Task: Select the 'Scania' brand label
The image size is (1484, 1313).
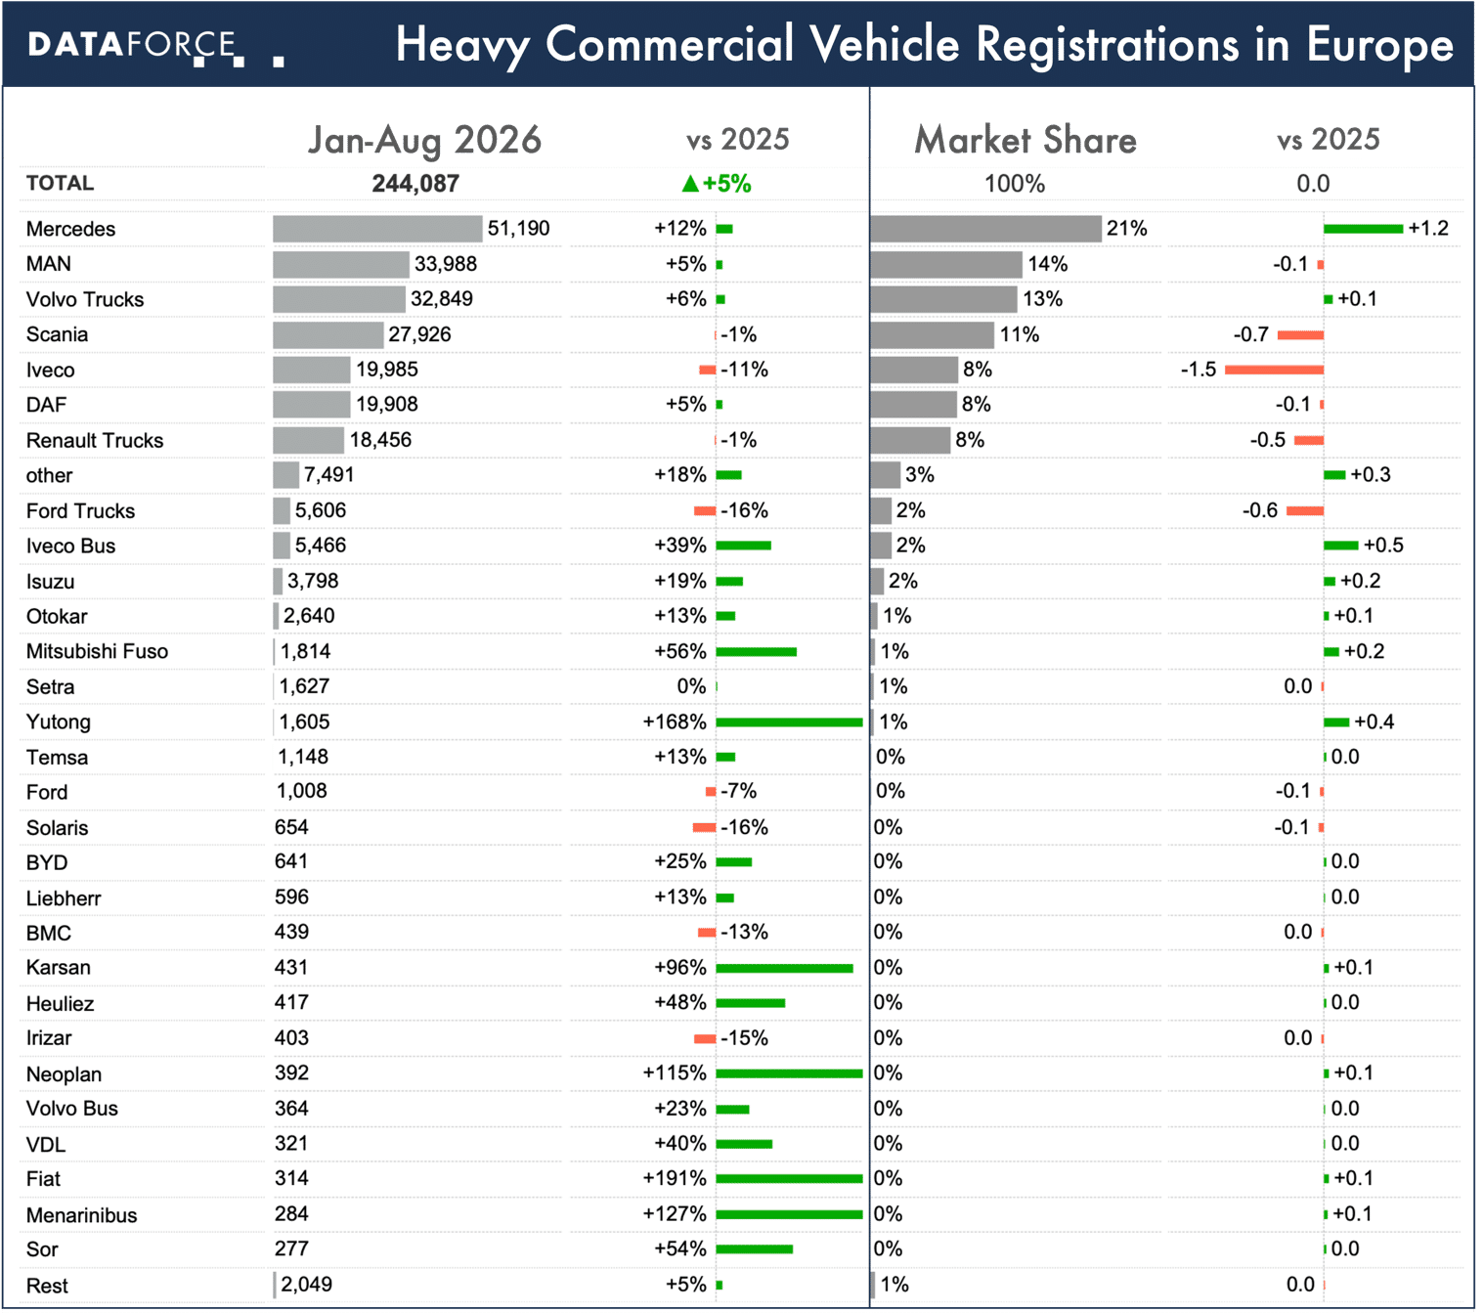Action: point(57,334)
